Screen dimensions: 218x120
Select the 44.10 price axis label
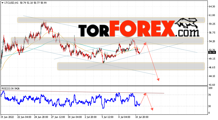click(212, 76)
